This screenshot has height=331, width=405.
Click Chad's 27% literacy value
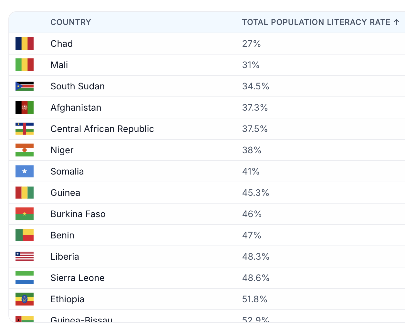point(251,44)
